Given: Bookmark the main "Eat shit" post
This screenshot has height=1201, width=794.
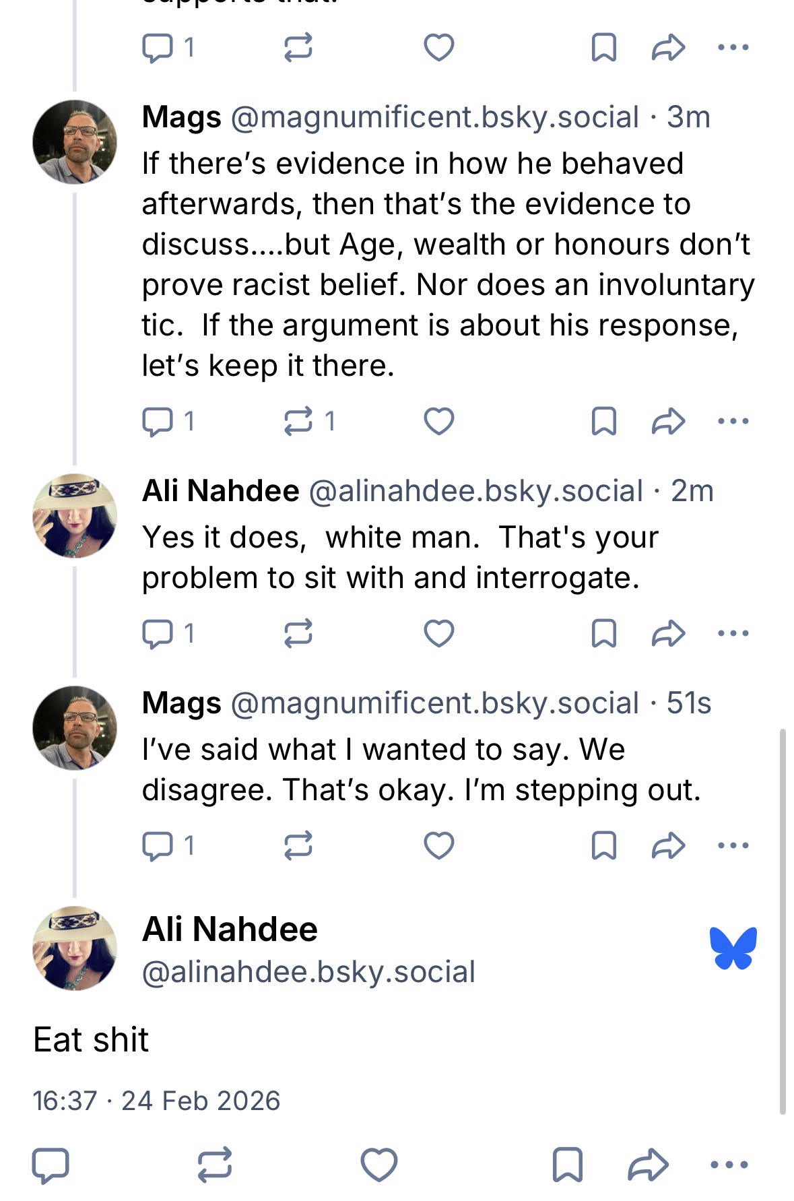Looking at the screenshot, I should (567, 1165).
